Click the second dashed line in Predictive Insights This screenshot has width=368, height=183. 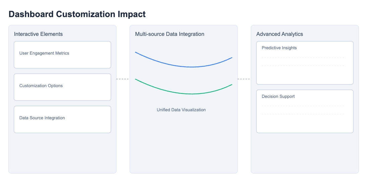click(303, 65)
